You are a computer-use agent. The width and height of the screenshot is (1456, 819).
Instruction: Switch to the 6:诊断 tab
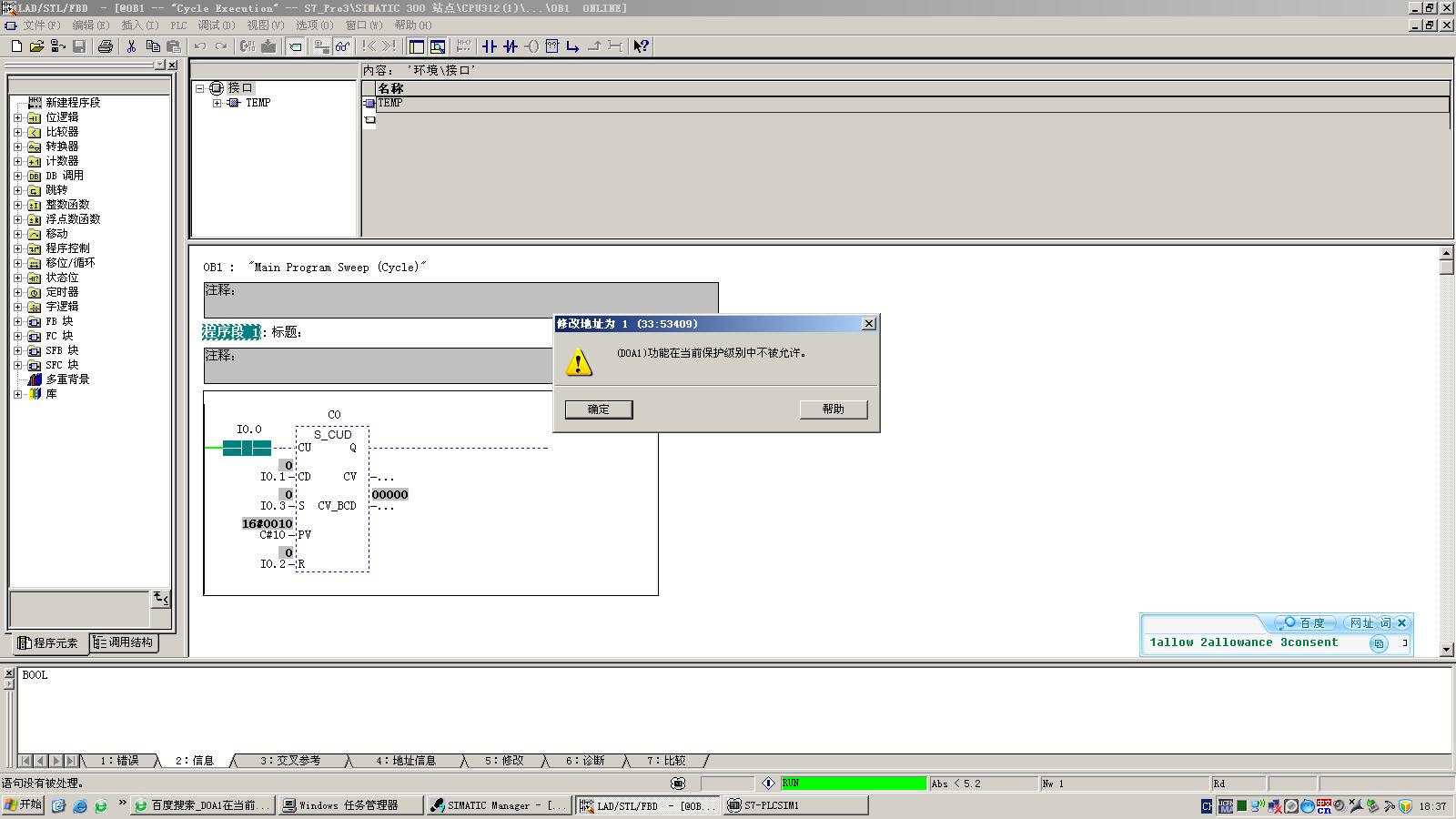(584, 761)
